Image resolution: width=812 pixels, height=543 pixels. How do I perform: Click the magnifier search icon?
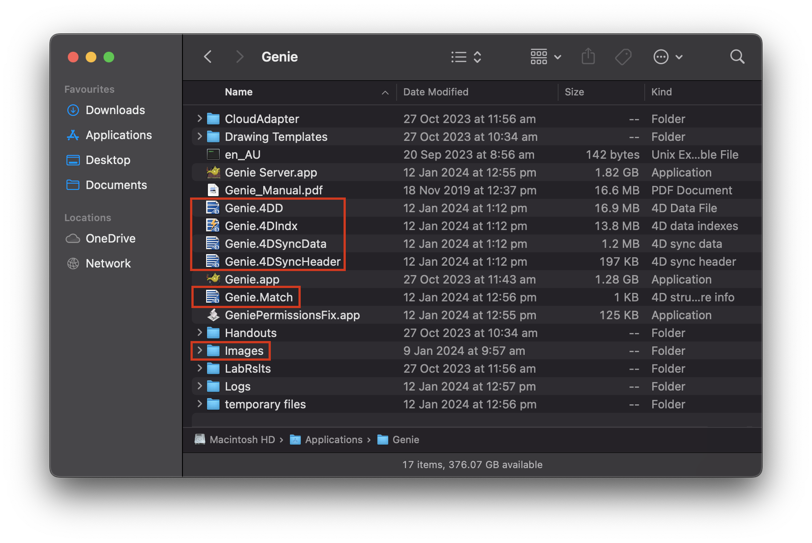[x=737, y=57]
